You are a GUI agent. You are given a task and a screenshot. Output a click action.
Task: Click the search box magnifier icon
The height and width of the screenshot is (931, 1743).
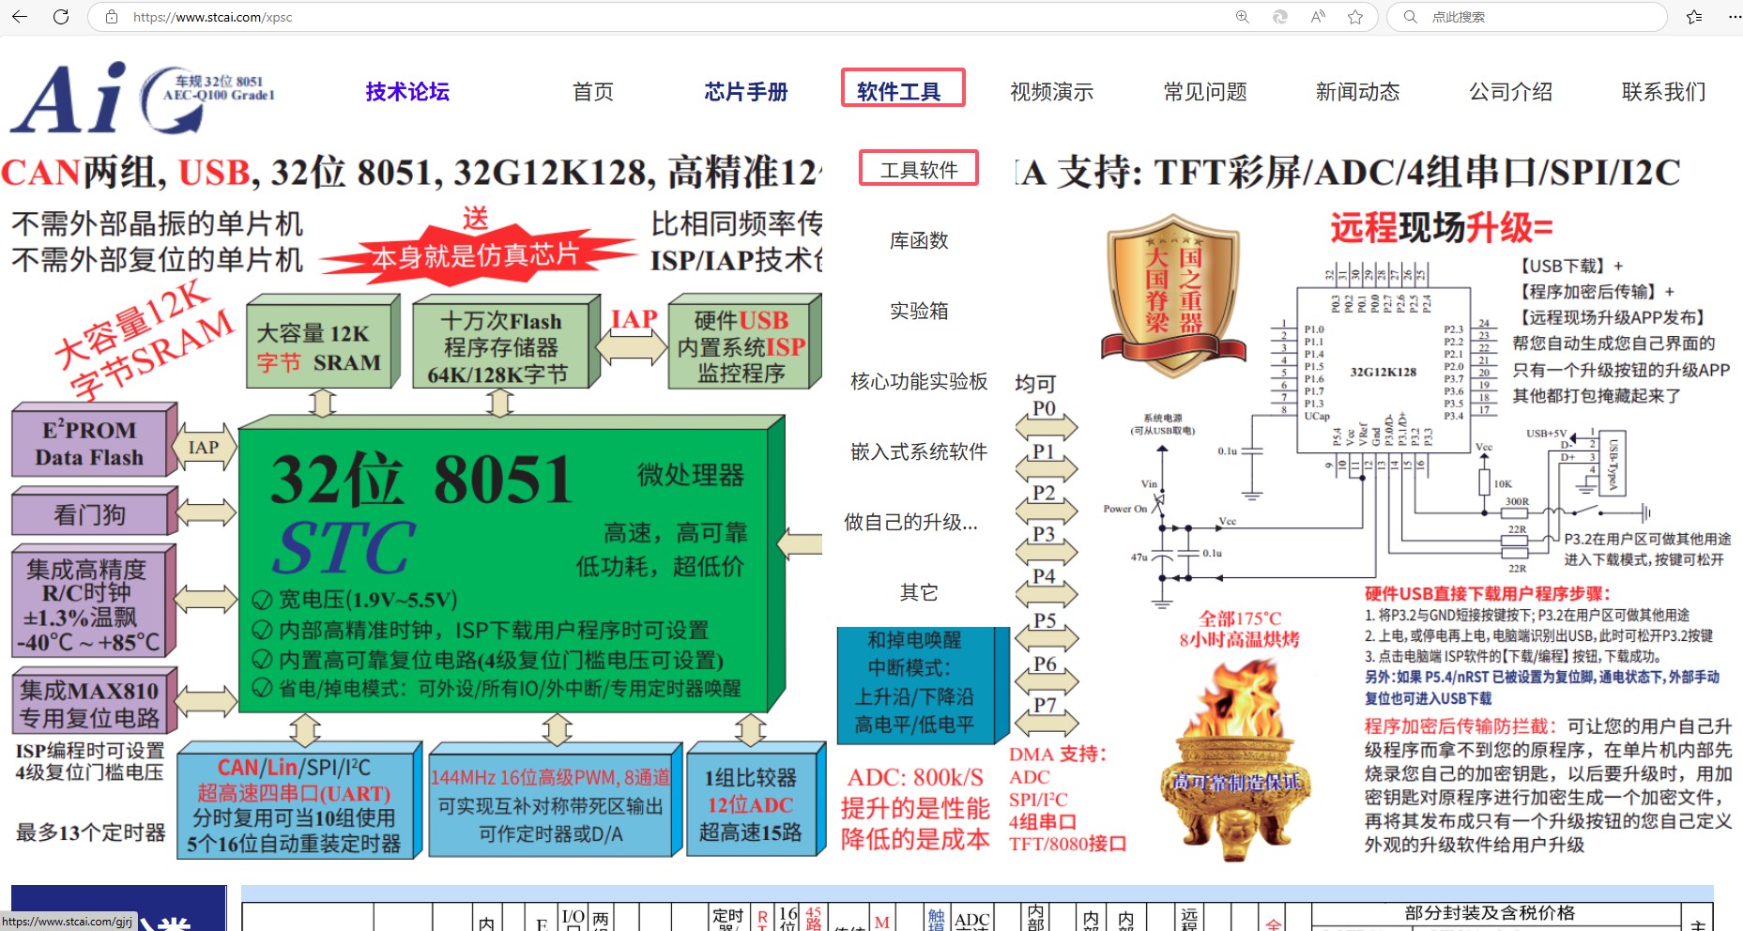click(1410, 17)
